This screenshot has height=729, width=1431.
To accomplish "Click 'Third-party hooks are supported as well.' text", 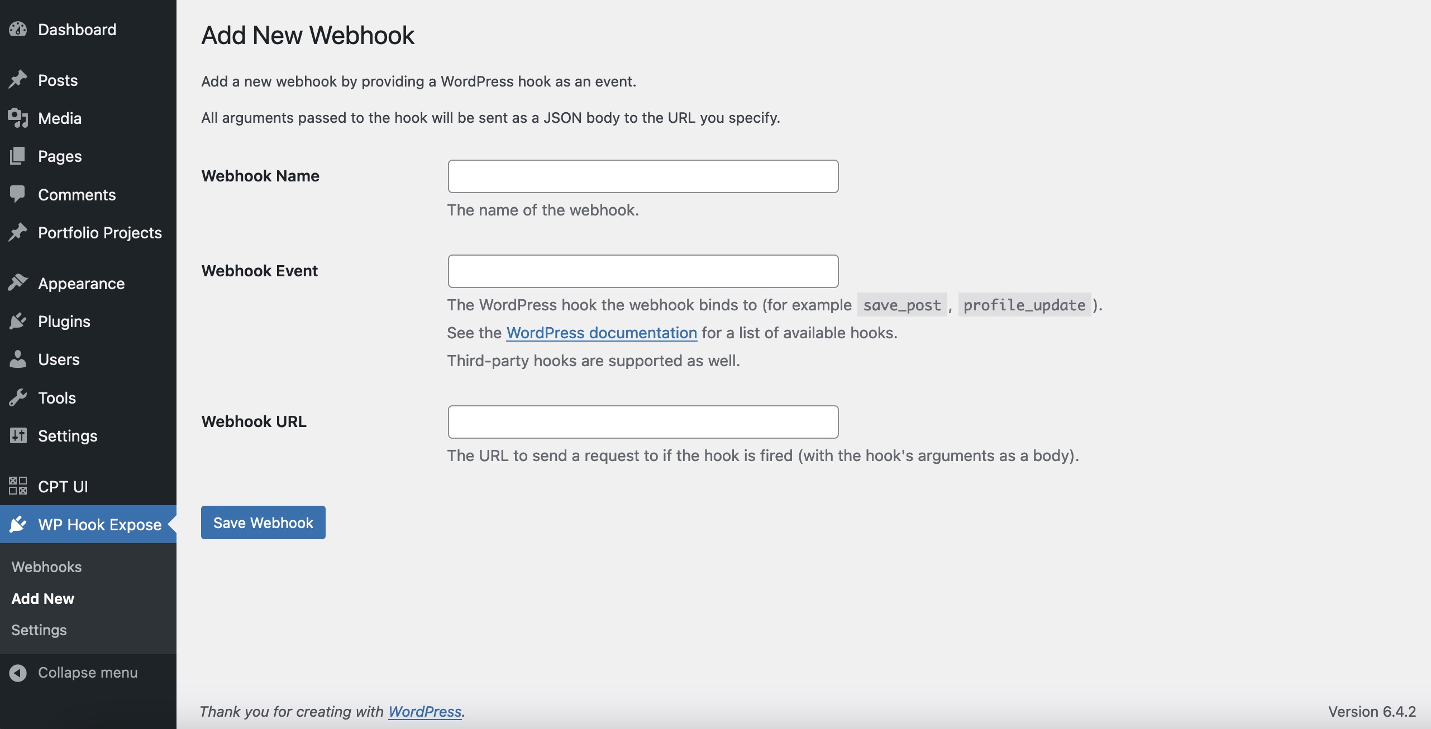I will [x=594, y=361].
